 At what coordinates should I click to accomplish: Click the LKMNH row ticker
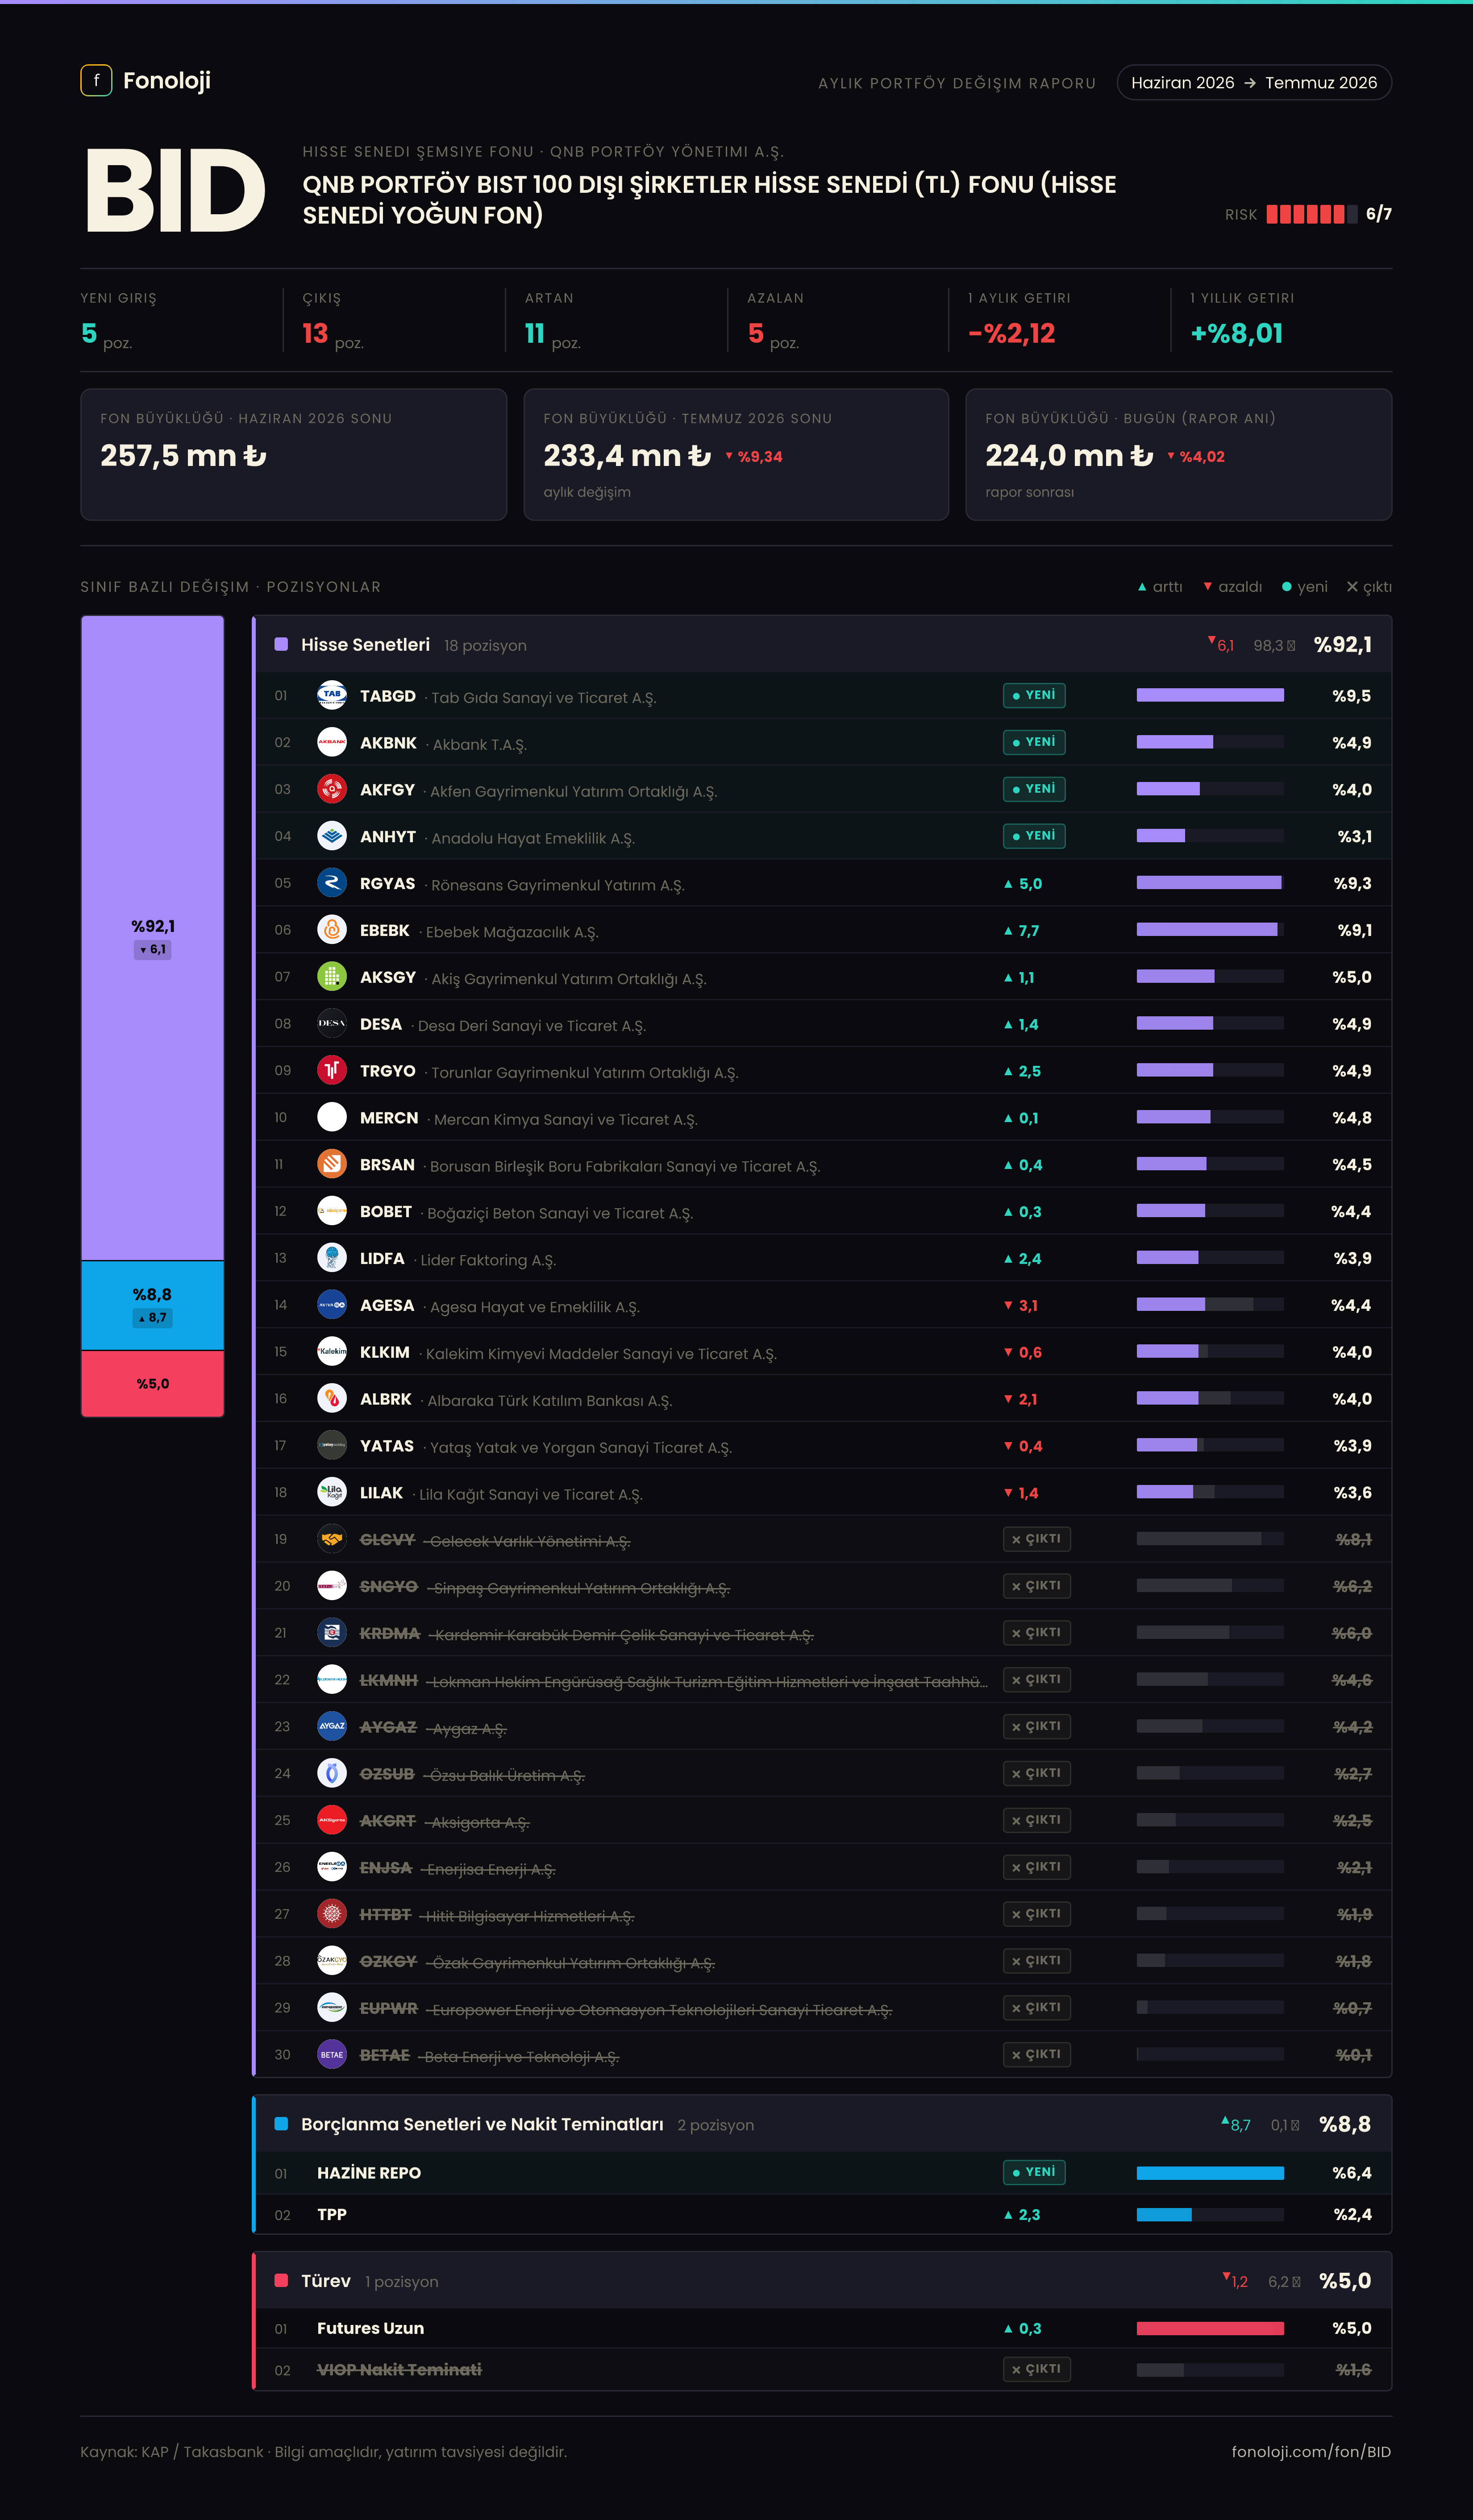(389, 1680)
